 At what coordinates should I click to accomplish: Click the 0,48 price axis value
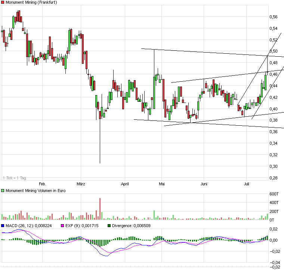point(274,63)
